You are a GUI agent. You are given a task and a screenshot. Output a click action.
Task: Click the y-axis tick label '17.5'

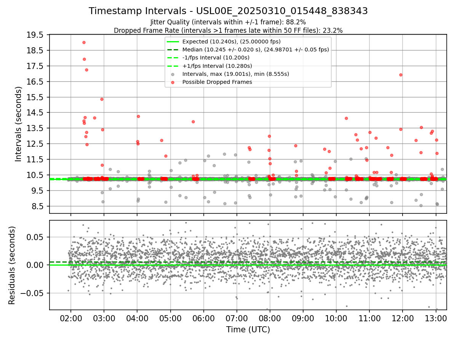[35, 66]
